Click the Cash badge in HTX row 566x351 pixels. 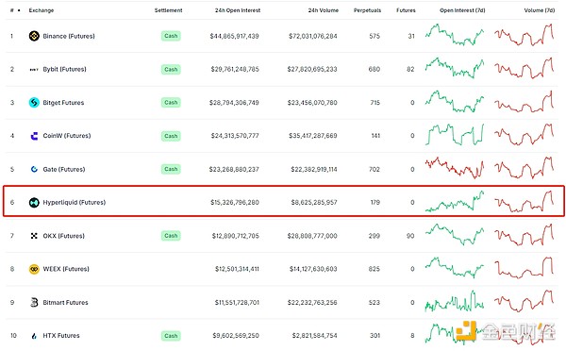click(x=171, y=336)
